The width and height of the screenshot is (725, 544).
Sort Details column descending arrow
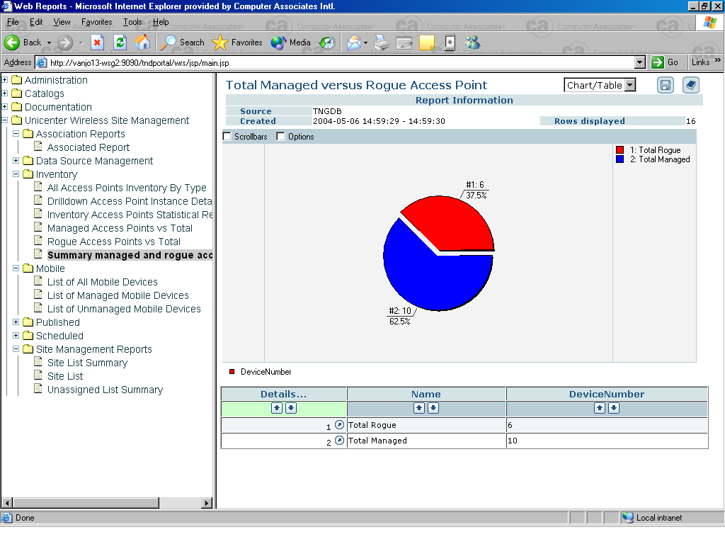tap(291, 408)
